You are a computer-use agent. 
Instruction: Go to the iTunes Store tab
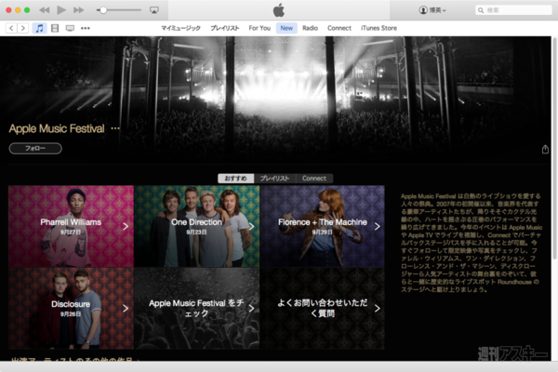click(379, 28)
